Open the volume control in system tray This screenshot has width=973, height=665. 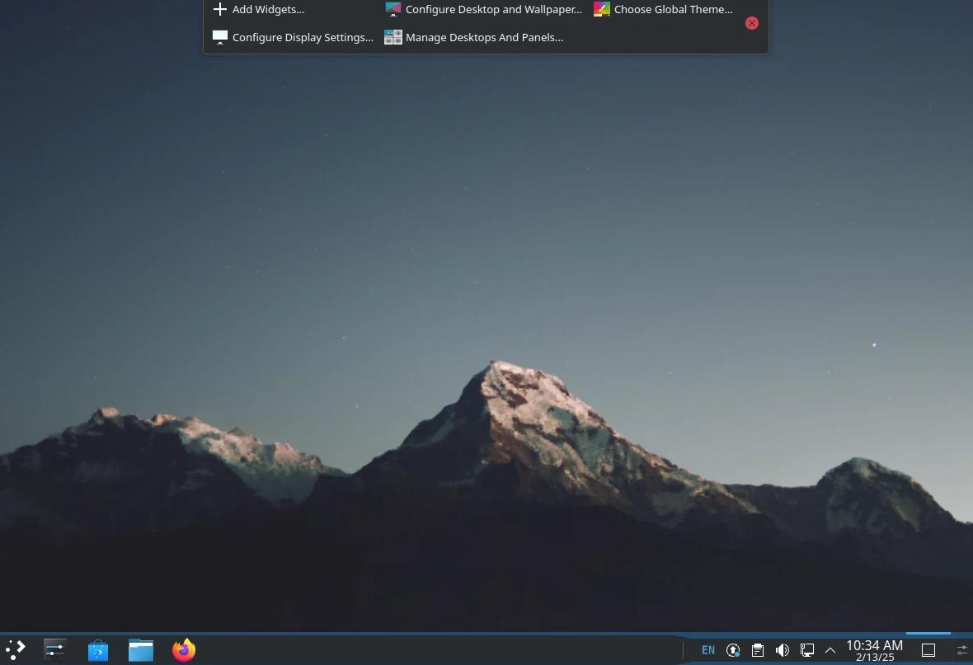pos(782,649)
